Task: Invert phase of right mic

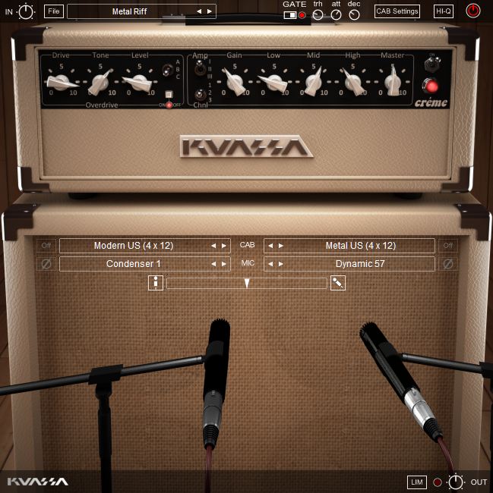Action: coord(448,264)
